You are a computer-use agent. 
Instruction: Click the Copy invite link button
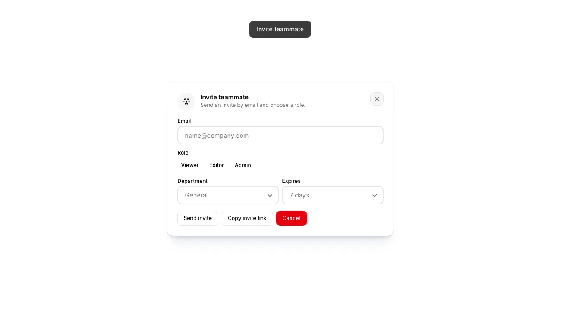coord(247,218)
